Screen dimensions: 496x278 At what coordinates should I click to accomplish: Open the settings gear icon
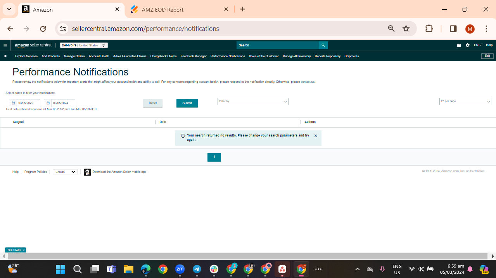(x=468, y=45)
